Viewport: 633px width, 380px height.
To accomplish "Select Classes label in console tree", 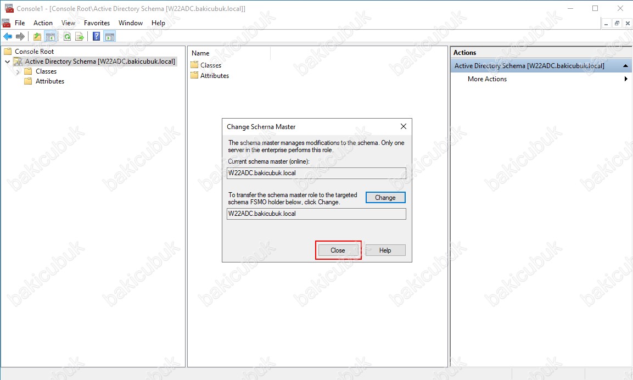I will pos(46,71).
